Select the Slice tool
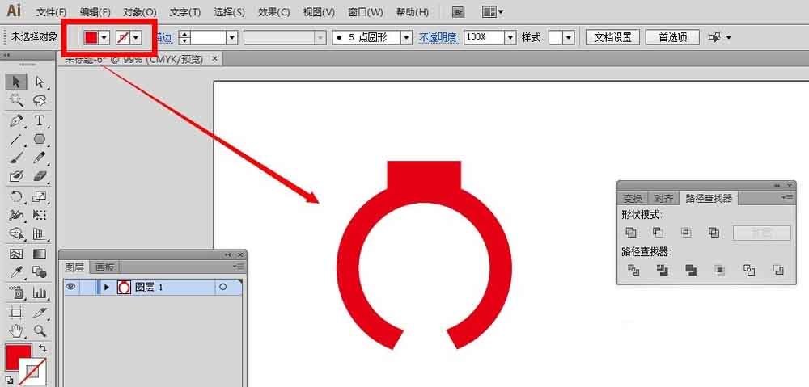Screen dimensions: 809x387 (x=39, y=312)
